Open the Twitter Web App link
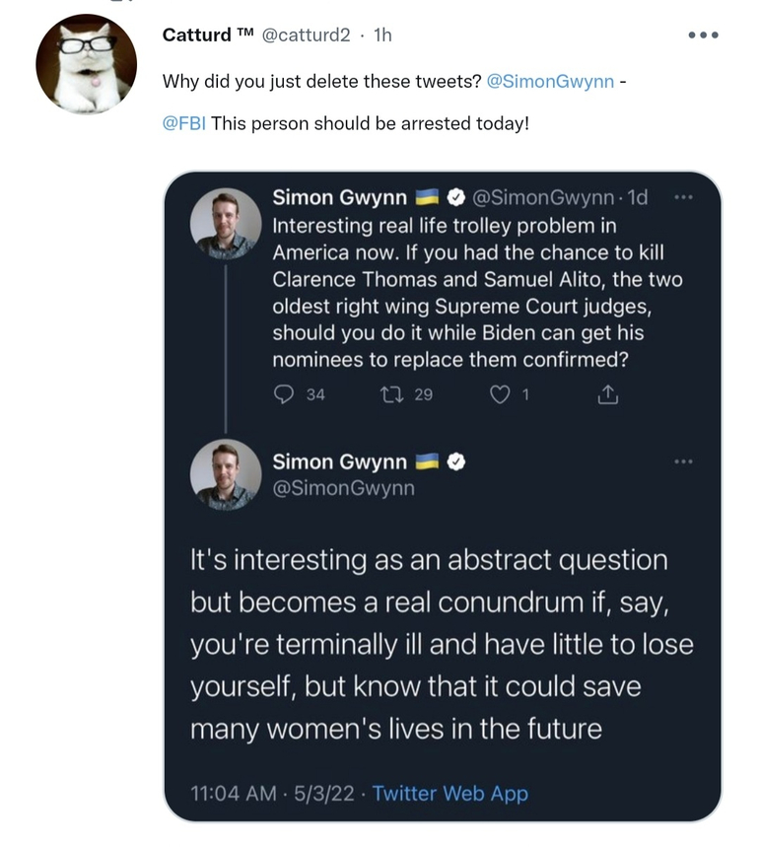 click(449, 793)
